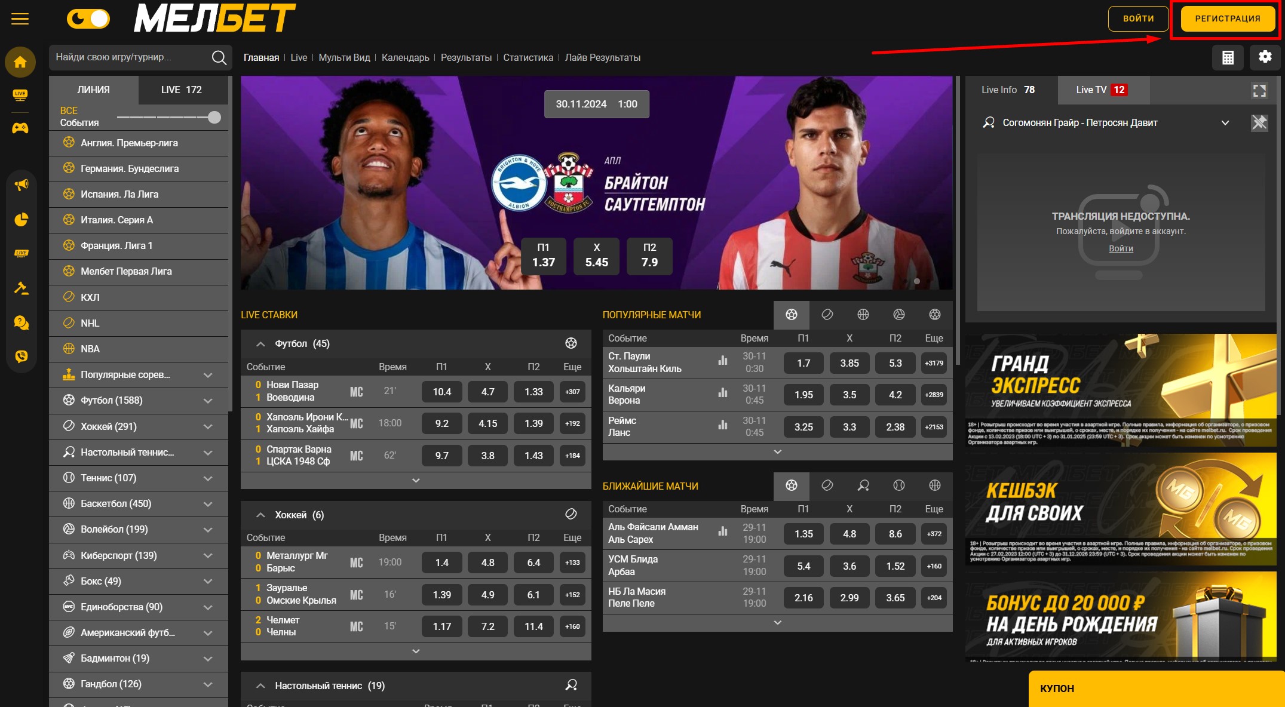Image resolution: width=1285 pixels, height=707 pixels.
Task: Click the events time filter slider handle
Action: click(214, 118)
